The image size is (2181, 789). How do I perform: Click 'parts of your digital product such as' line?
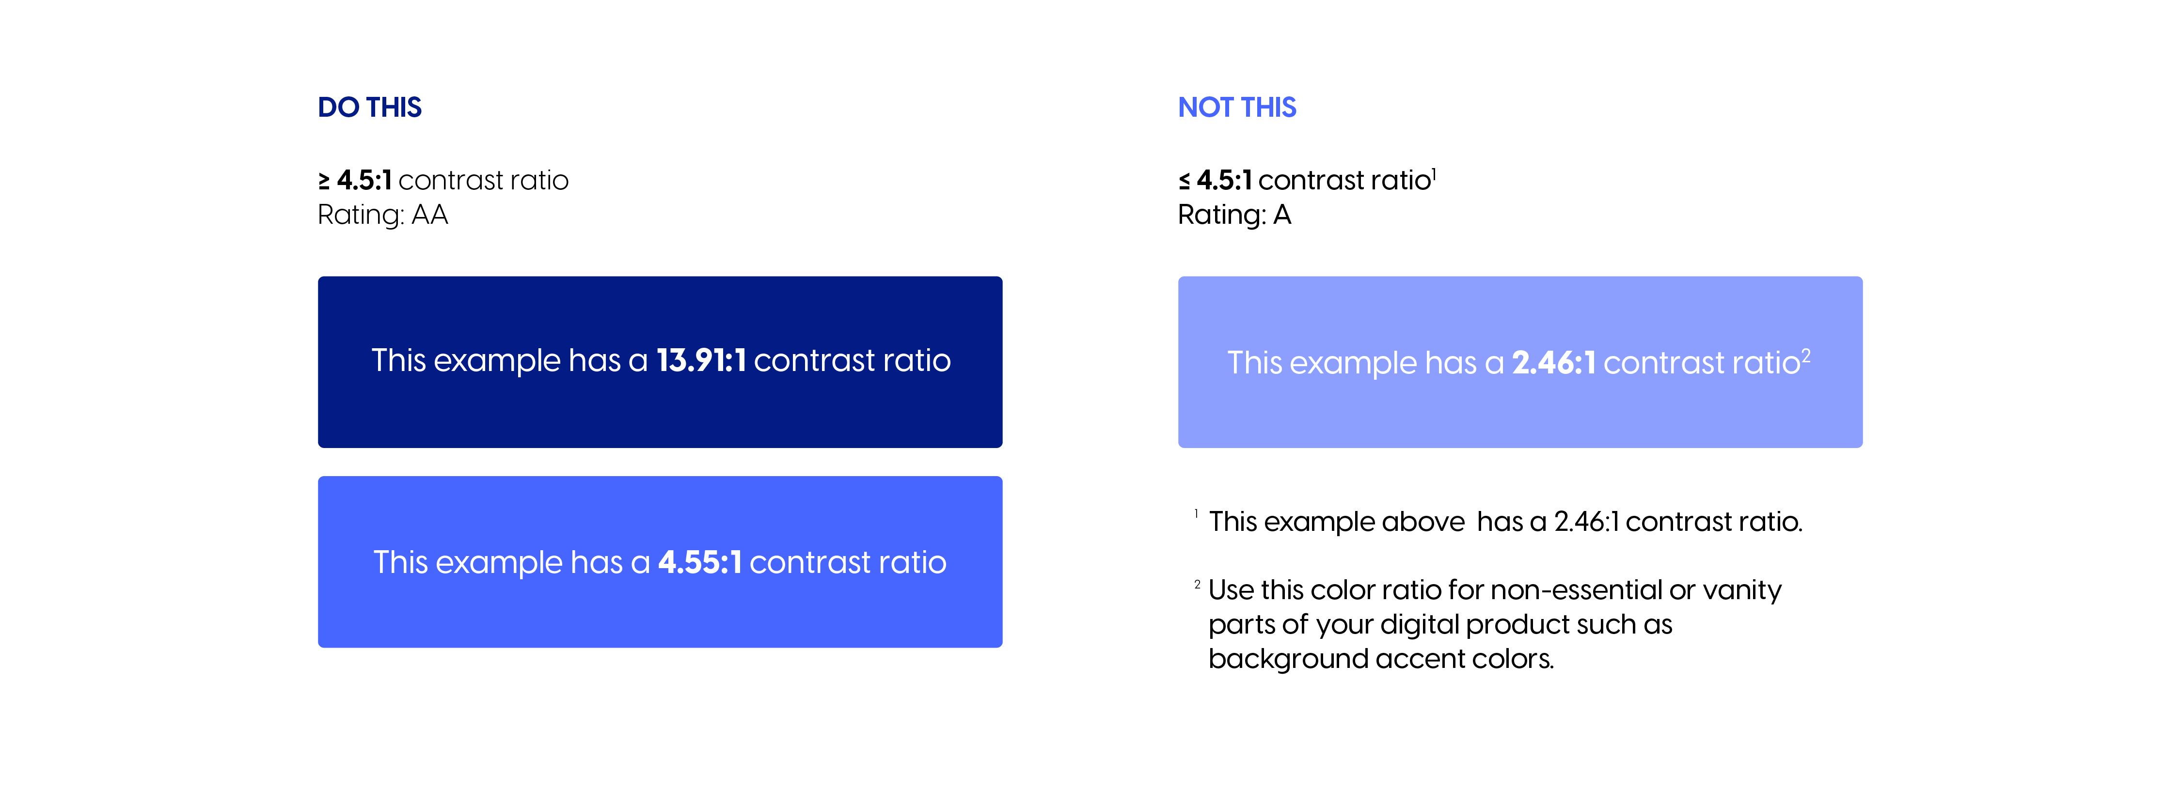coord(1440,625)
